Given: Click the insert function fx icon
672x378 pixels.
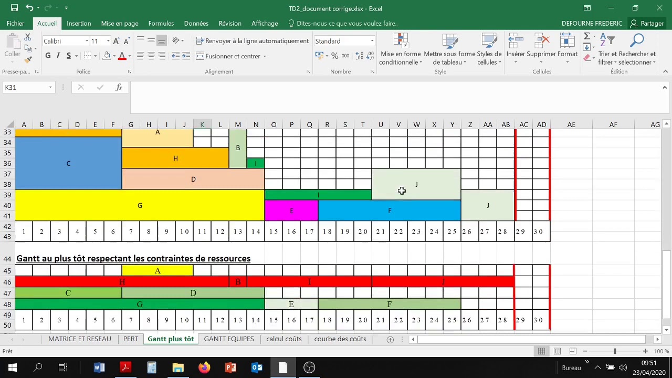Looking at the screenshot, I should (119, 87).
